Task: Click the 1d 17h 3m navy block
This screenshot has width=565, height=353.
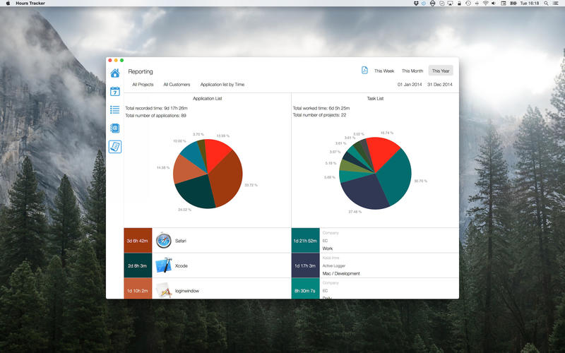Action: [x=305, y=265]
